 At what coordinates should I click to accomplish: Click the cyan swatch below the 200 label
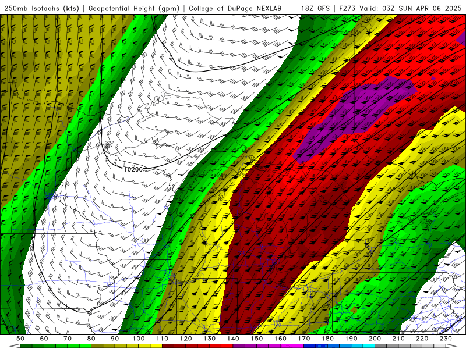pyautogui.click(x=369, y=346)
